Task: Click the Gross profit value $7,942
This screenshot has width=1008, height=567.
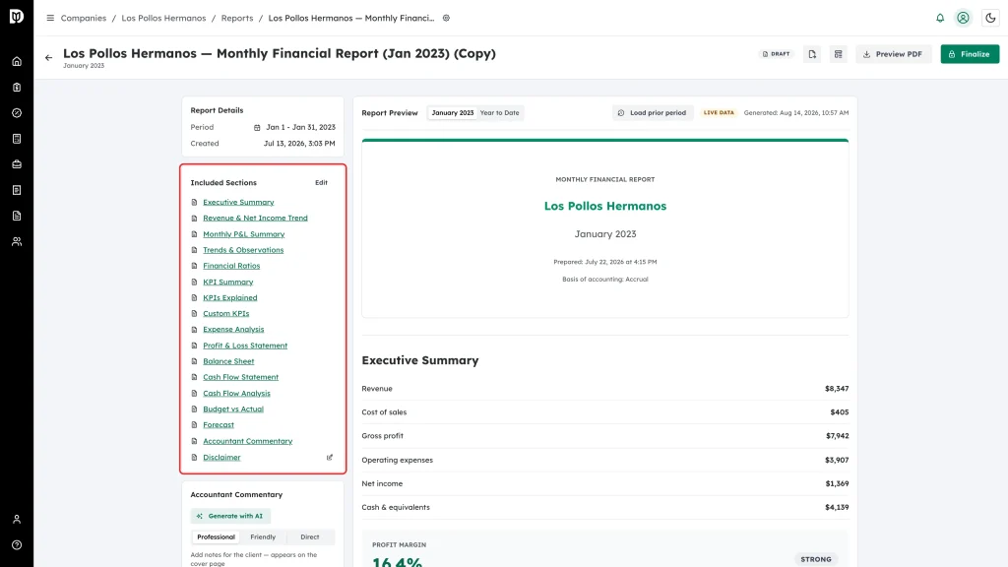Action: coord(837,436)
